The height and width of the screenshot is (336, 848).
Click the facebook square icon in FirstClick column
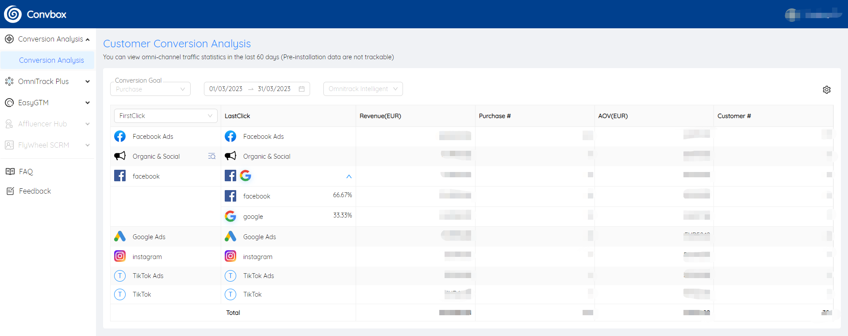120,176
